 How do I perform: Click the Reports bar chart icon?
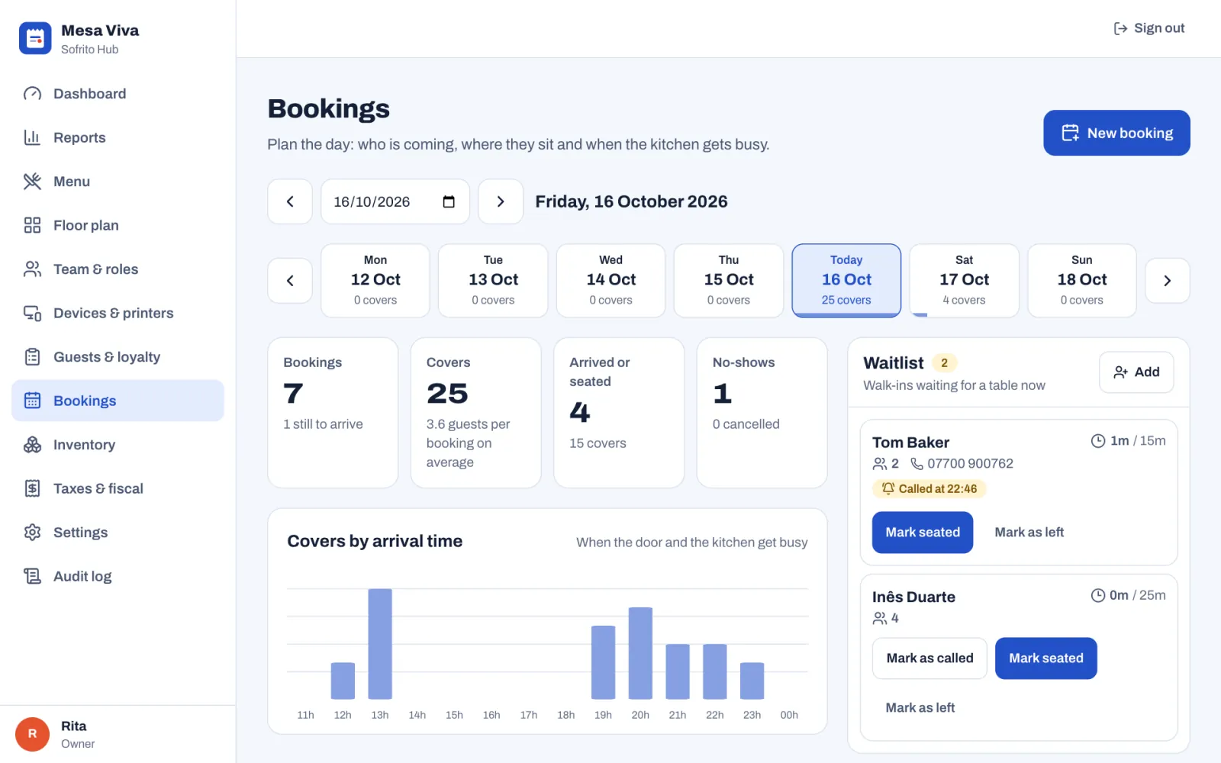click(x=32, y=137)
